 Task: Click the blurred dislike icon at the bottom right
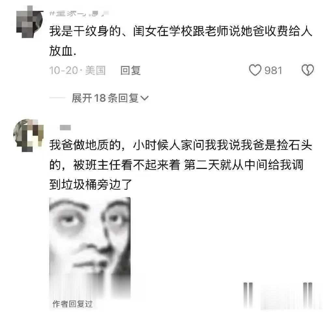pyautogui.click(x=308, y=295)
